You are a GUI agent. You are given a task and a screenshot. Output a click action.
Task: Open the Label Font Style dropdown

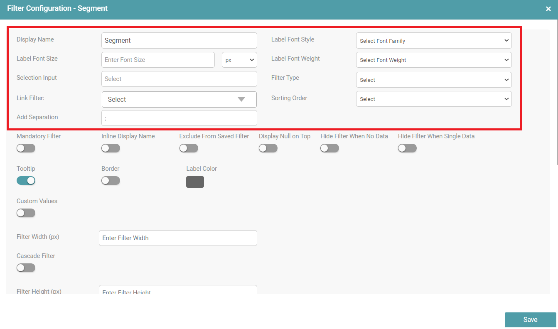point(433,41)
